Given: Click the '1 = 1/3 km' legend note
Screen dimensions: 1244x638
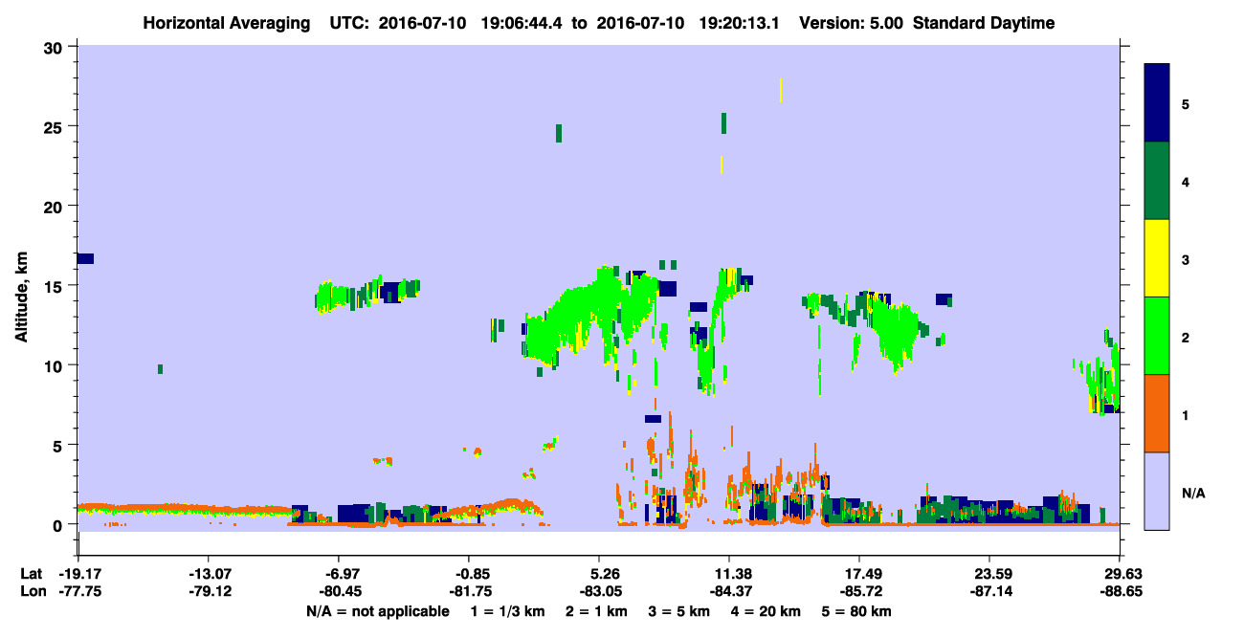Looking at the screenshot, I should coord(505,611).
